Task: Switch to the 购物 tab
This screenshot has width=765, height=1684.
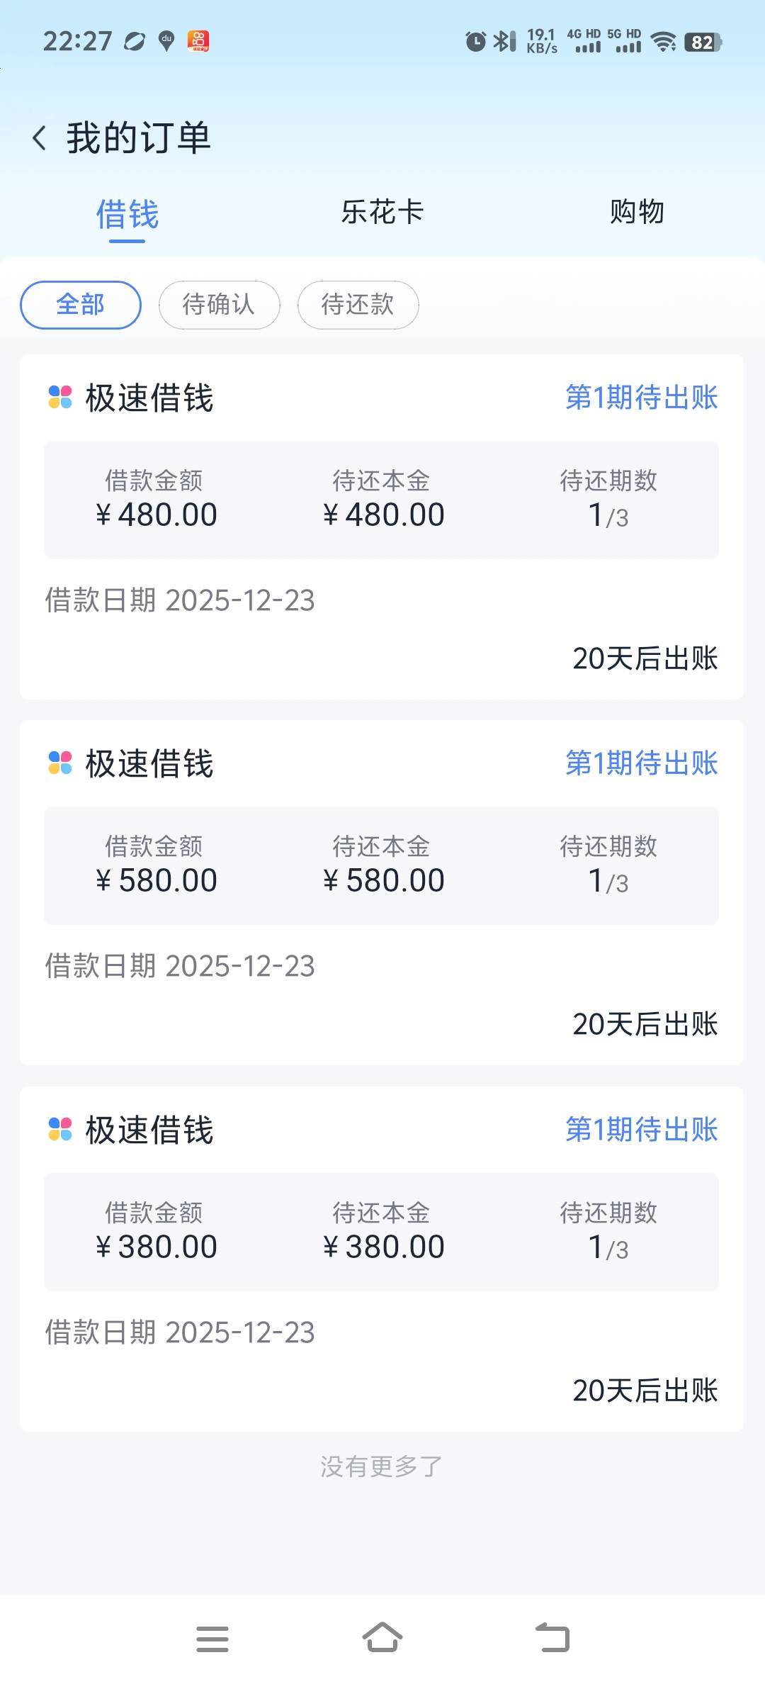Action: pos(637,212)
